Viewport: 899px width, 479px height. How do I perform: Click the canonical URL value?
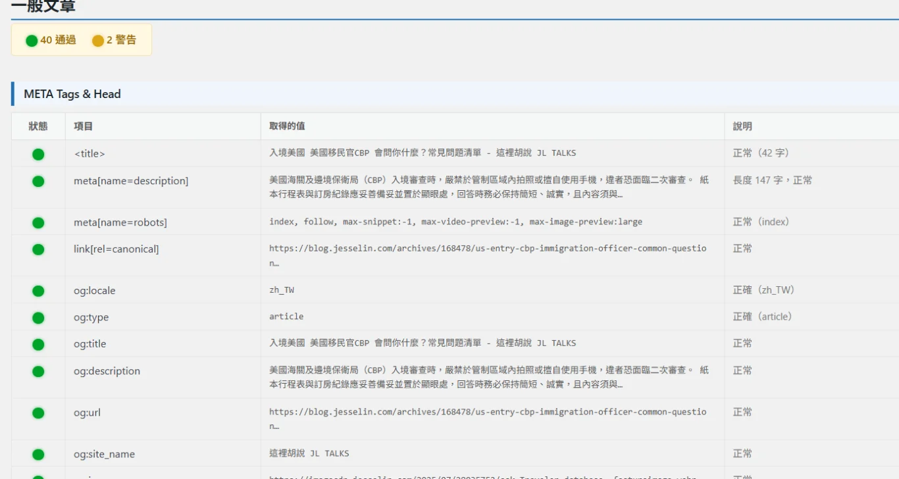coord(488,255)
